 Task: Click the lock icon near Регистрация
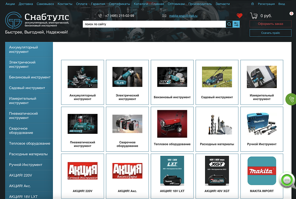tap(253, 4)
